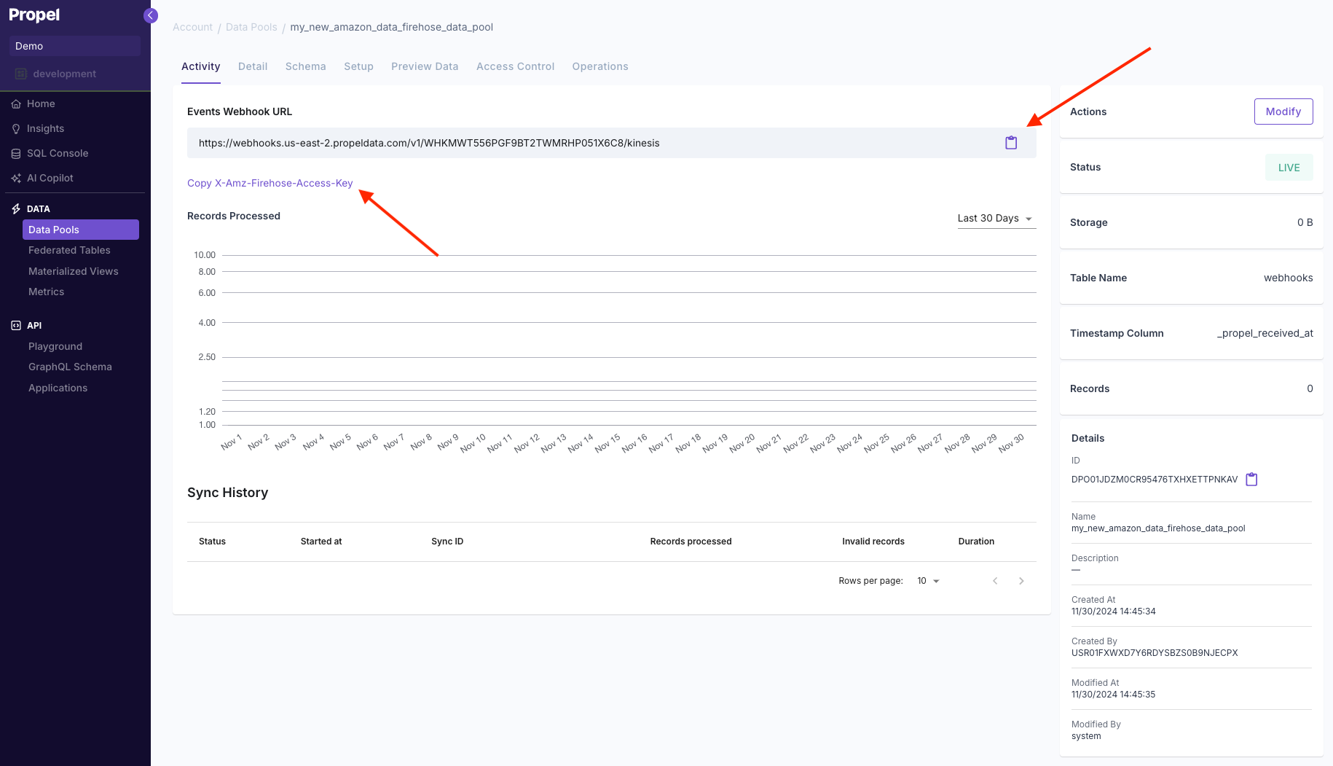Click the Modify button under Actions
The height and width of the screenshot is (766, 1333).
point(1283,112)
